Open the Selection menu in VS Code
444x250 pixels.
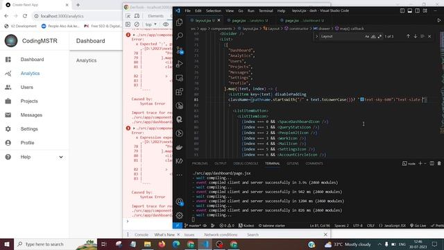(213, 11)
